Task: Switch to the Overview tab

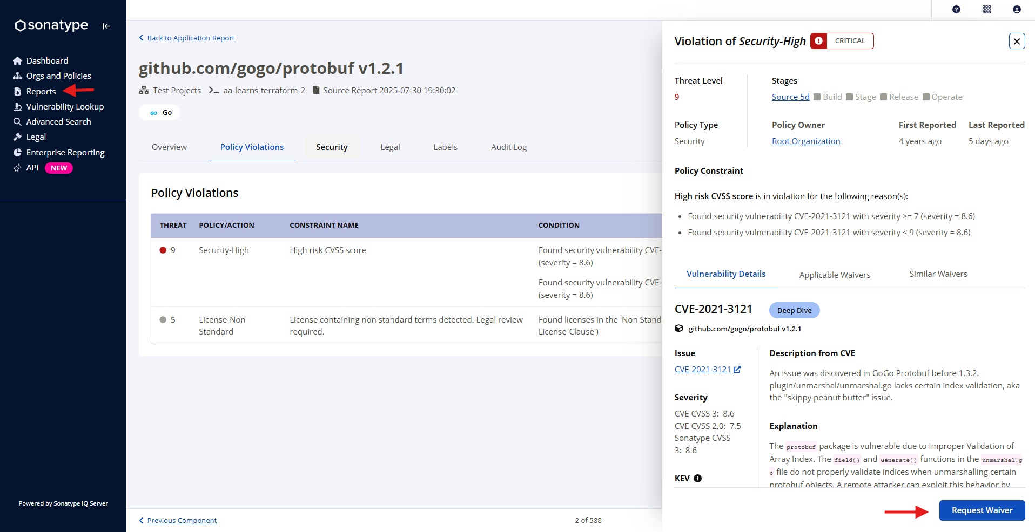Action: 169,147
